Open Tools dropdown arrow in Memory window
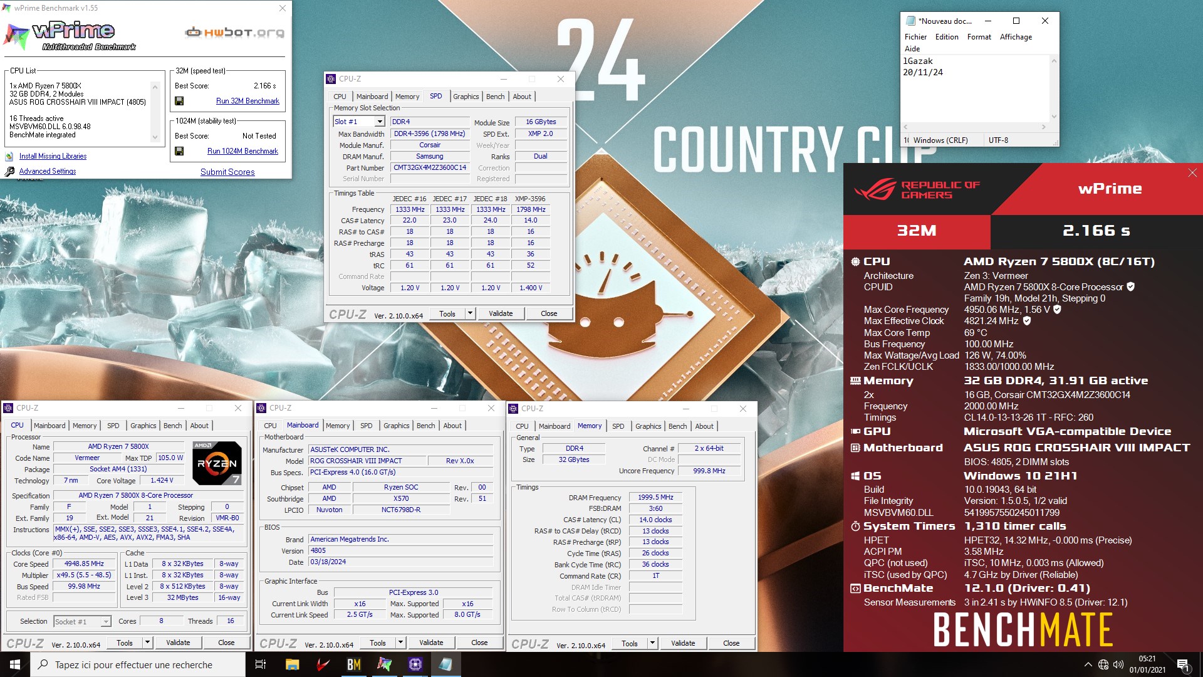Screen dimensions: 1203x677 652,643
